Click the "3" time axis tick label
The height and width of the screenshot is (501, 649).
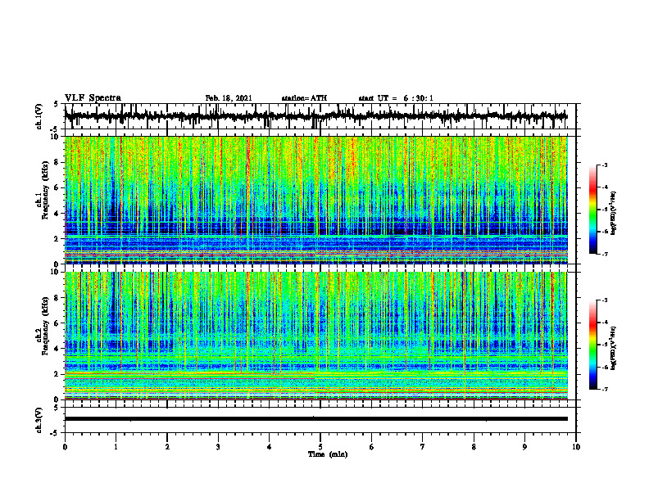point(218,447)
